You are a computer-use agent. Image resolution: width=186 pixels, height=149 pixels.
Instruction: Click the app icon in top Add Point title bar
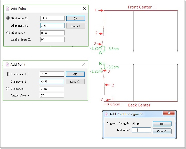point(8,8)
